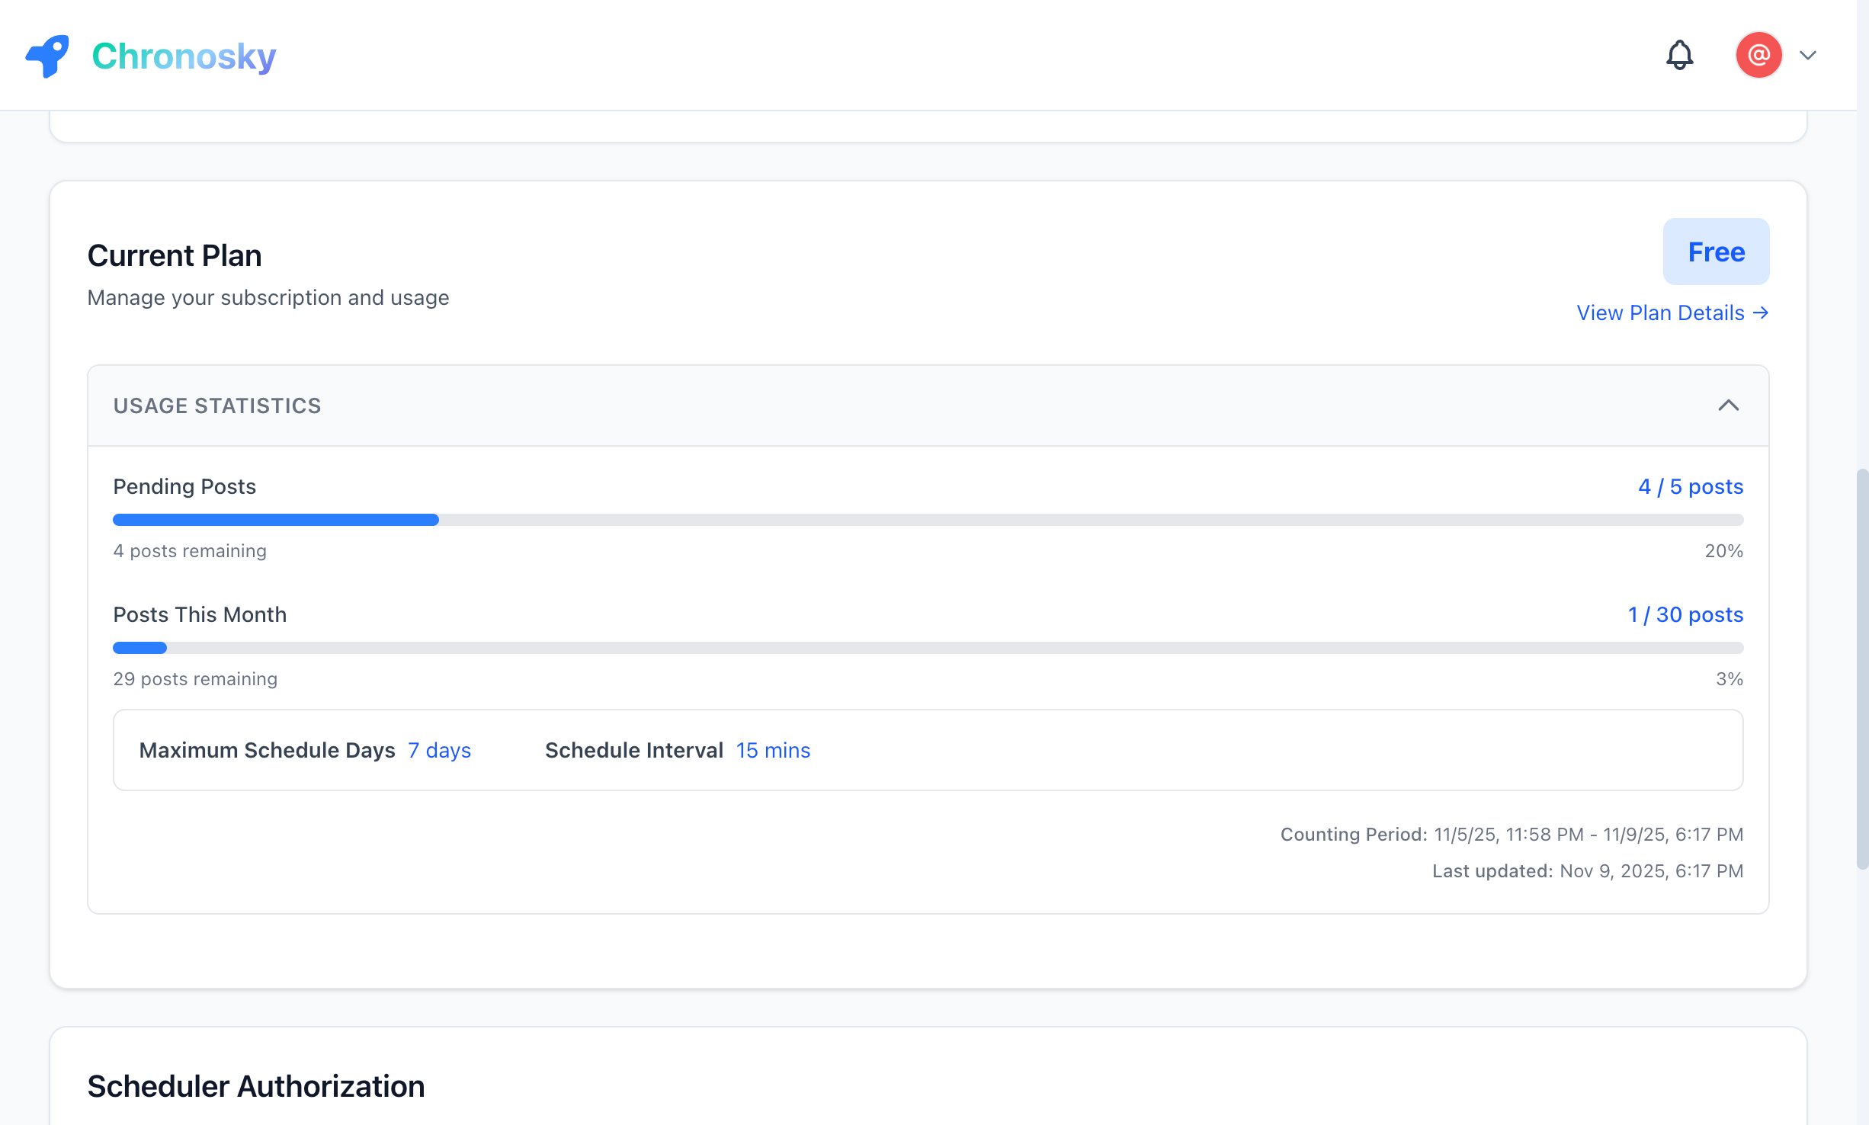Open View Plan Details link
The image size is (1869, 1125).
1672,312
